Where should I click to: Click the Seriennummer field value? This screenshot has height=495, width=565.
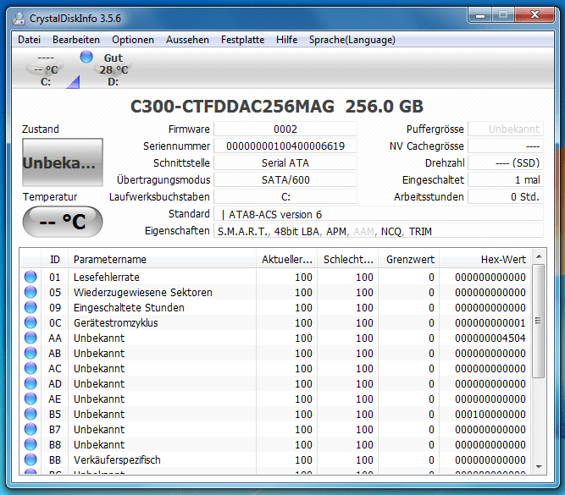click(285, 146)
